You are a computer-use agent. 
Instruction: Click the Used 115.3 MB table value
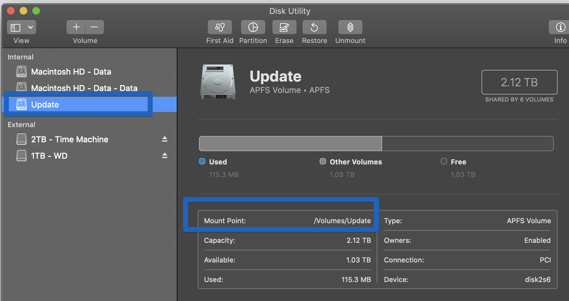[356, 279]
